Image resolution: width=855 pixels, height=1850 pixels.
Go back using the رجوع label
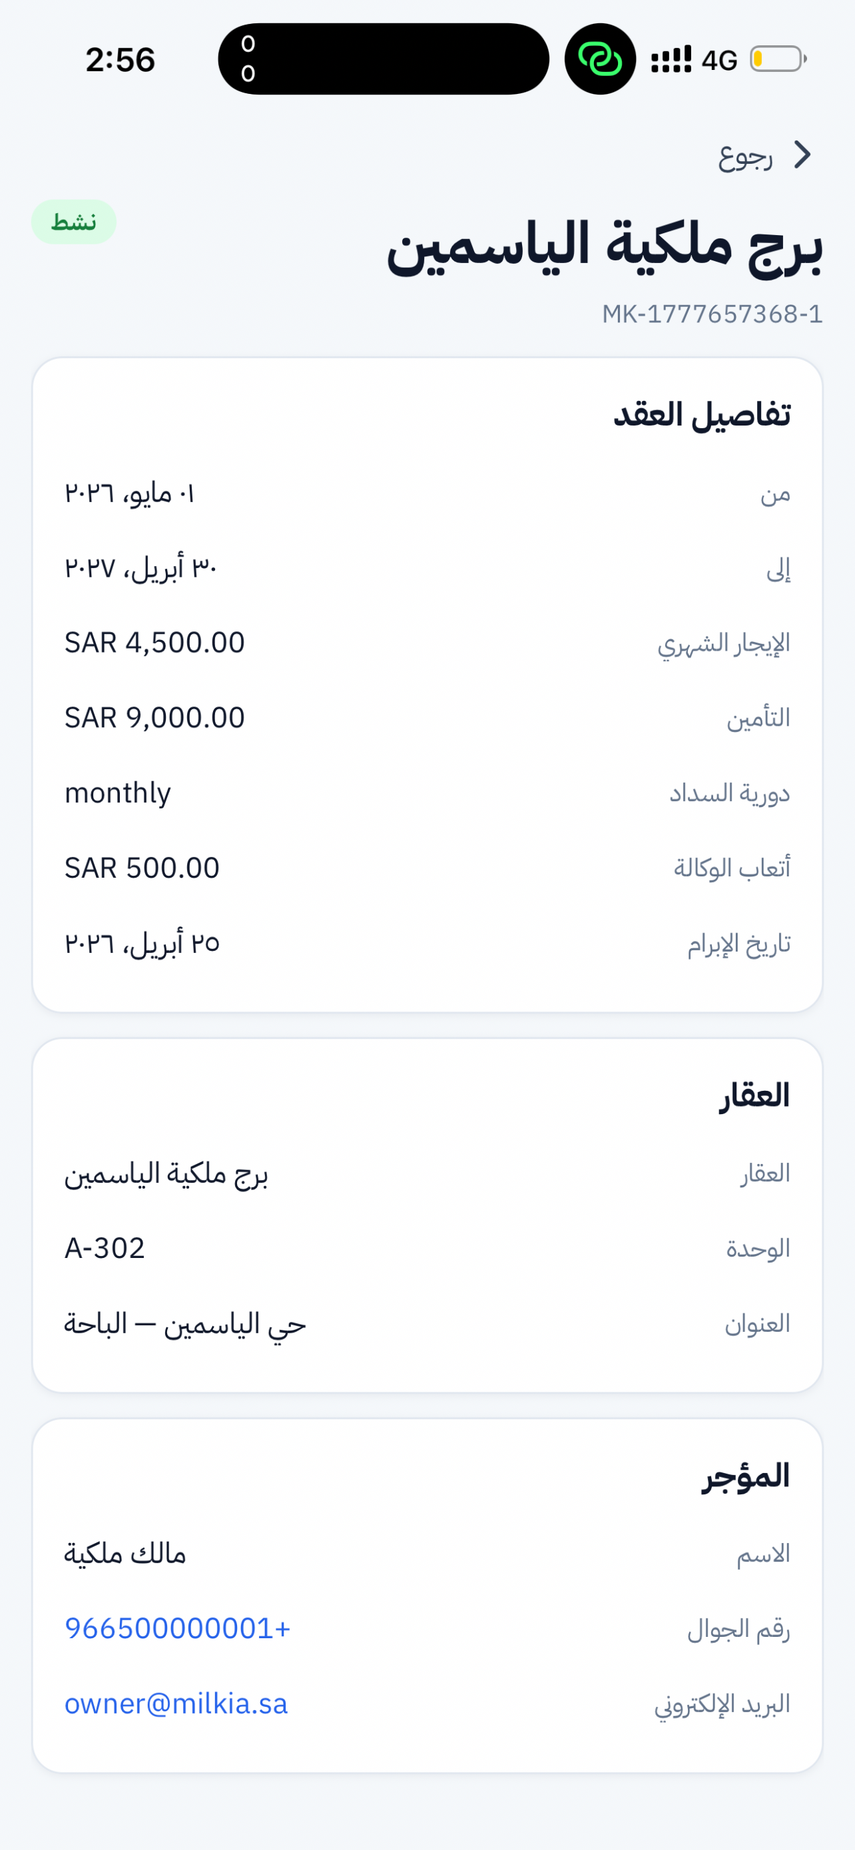point(745,156)
